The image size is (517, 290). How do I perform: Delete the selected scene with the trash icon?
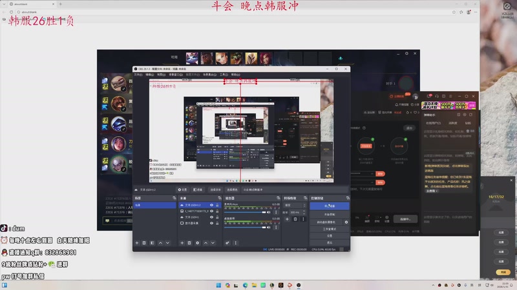[x=144, y=243]
